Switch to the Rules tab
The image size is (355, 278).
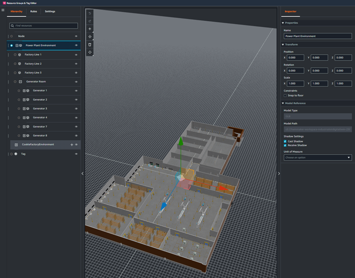pos(34,12)
